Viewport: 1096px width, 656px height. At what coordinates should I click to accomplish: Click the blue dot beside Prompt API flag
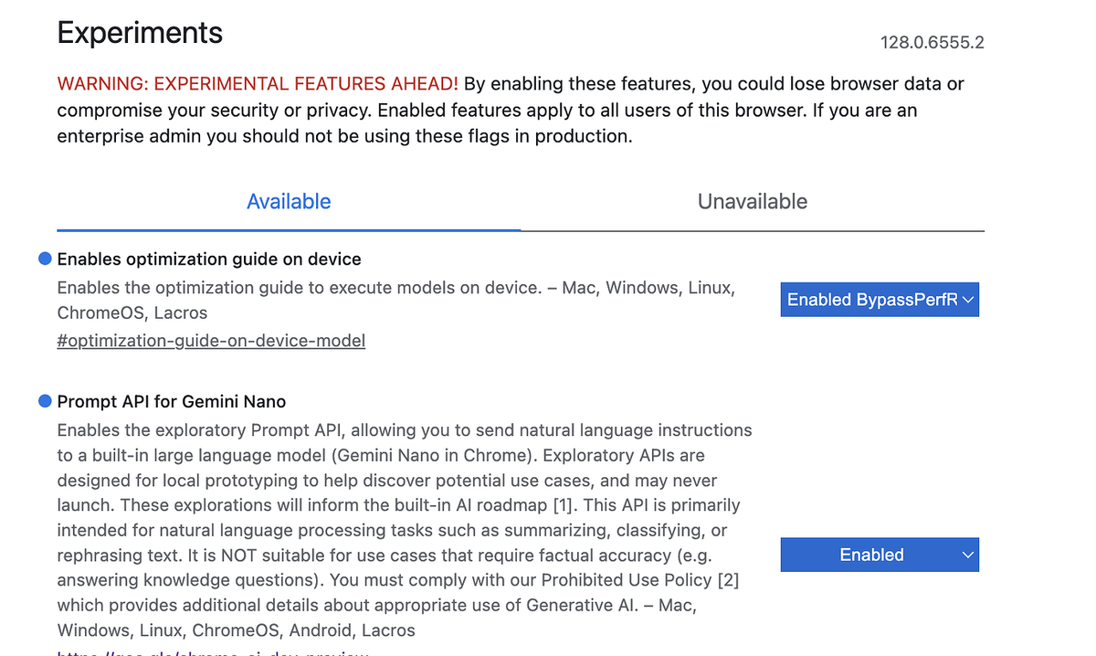point(45,401)
